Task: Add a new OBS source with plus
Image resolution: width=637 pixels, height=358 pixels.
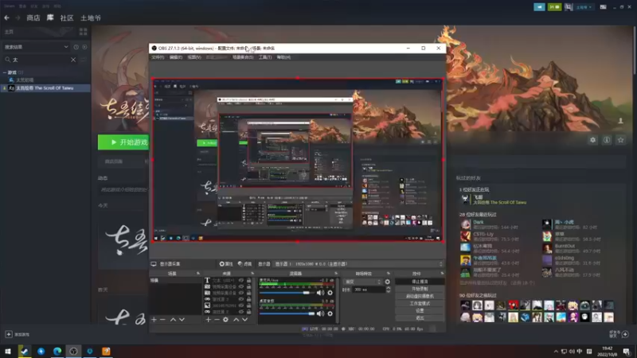Action: (x=208, y=320)
